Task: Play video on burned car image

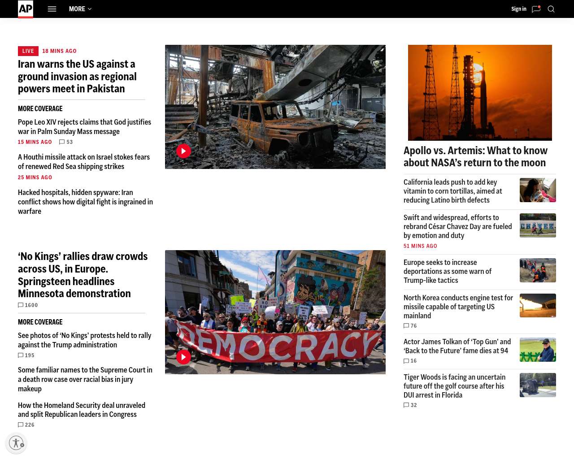Action: click(x=183, y=151)
